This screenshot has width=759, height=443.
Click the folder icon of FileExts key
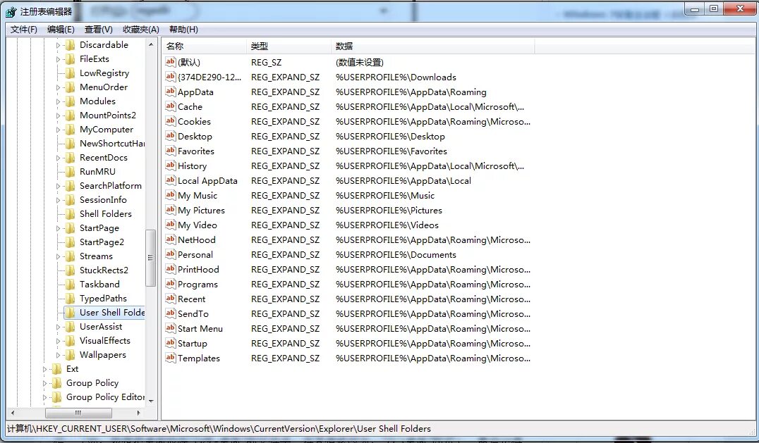tap(71, 59)
